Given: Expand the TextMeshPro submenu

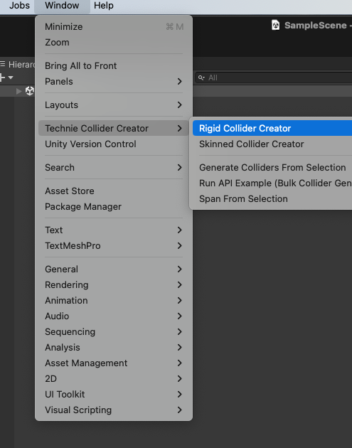Looking at the screenshot, I should click(114, 246).
